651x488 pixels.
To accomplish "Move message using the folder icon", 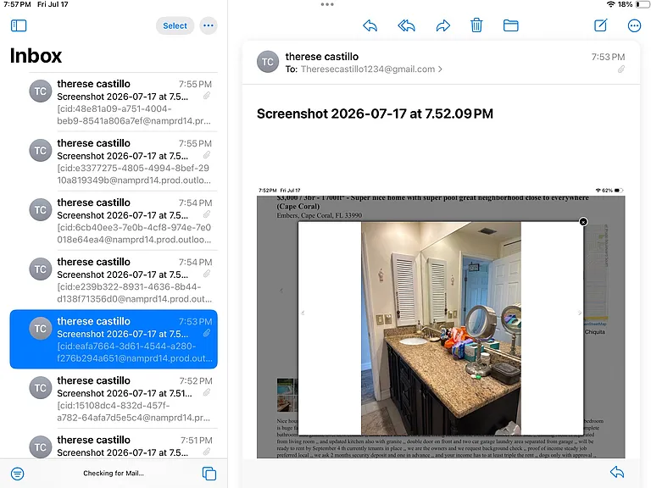I will (x=510, y=25).
